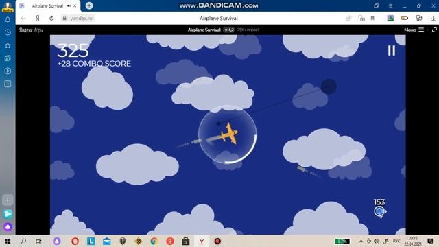Open Mail app from taskbar
This screenshot has width=439, height=247.
tap(107, 241)
